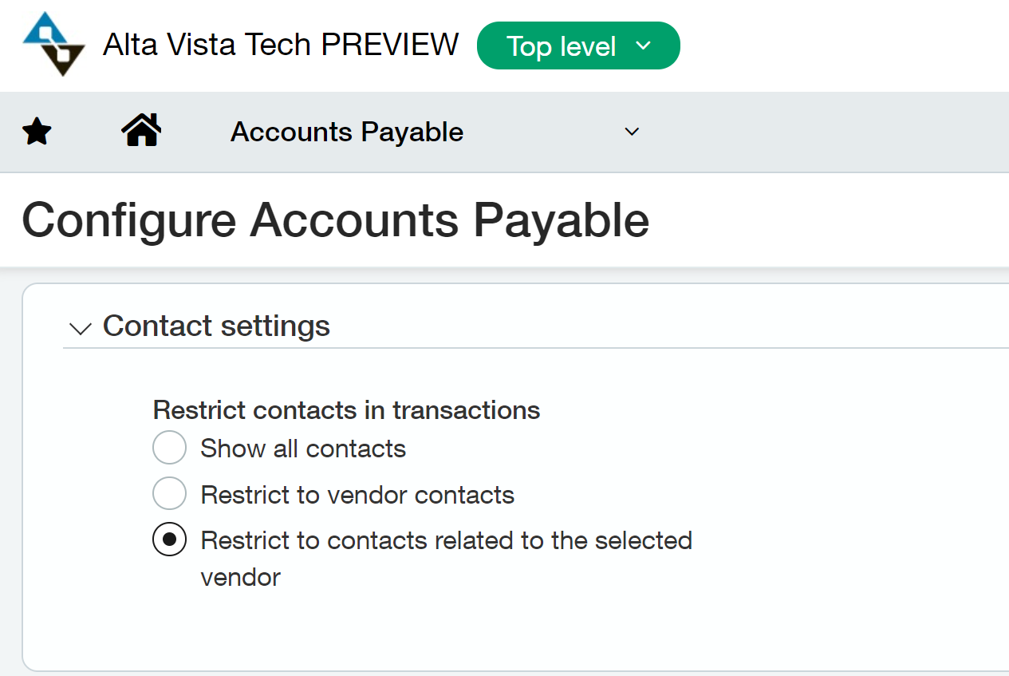
Task: Open the green Top level entity selector
Action: tap(578, 45)
